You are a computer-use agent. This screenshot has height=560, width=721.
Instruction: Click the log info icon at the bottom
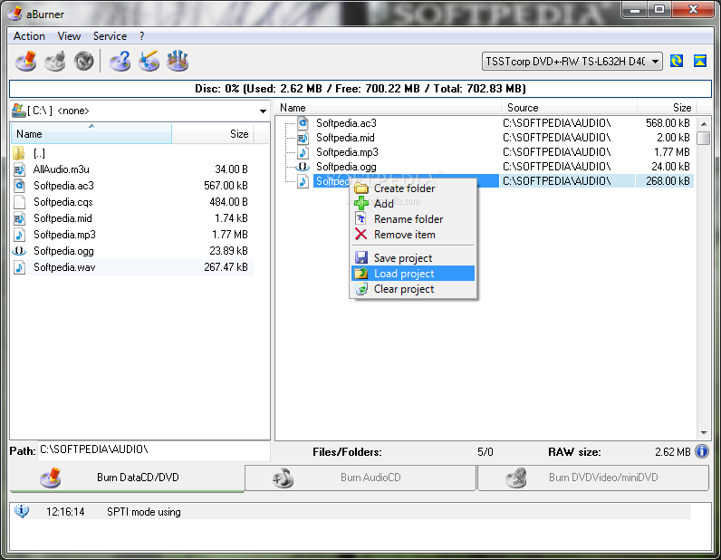tap(21, 511)
